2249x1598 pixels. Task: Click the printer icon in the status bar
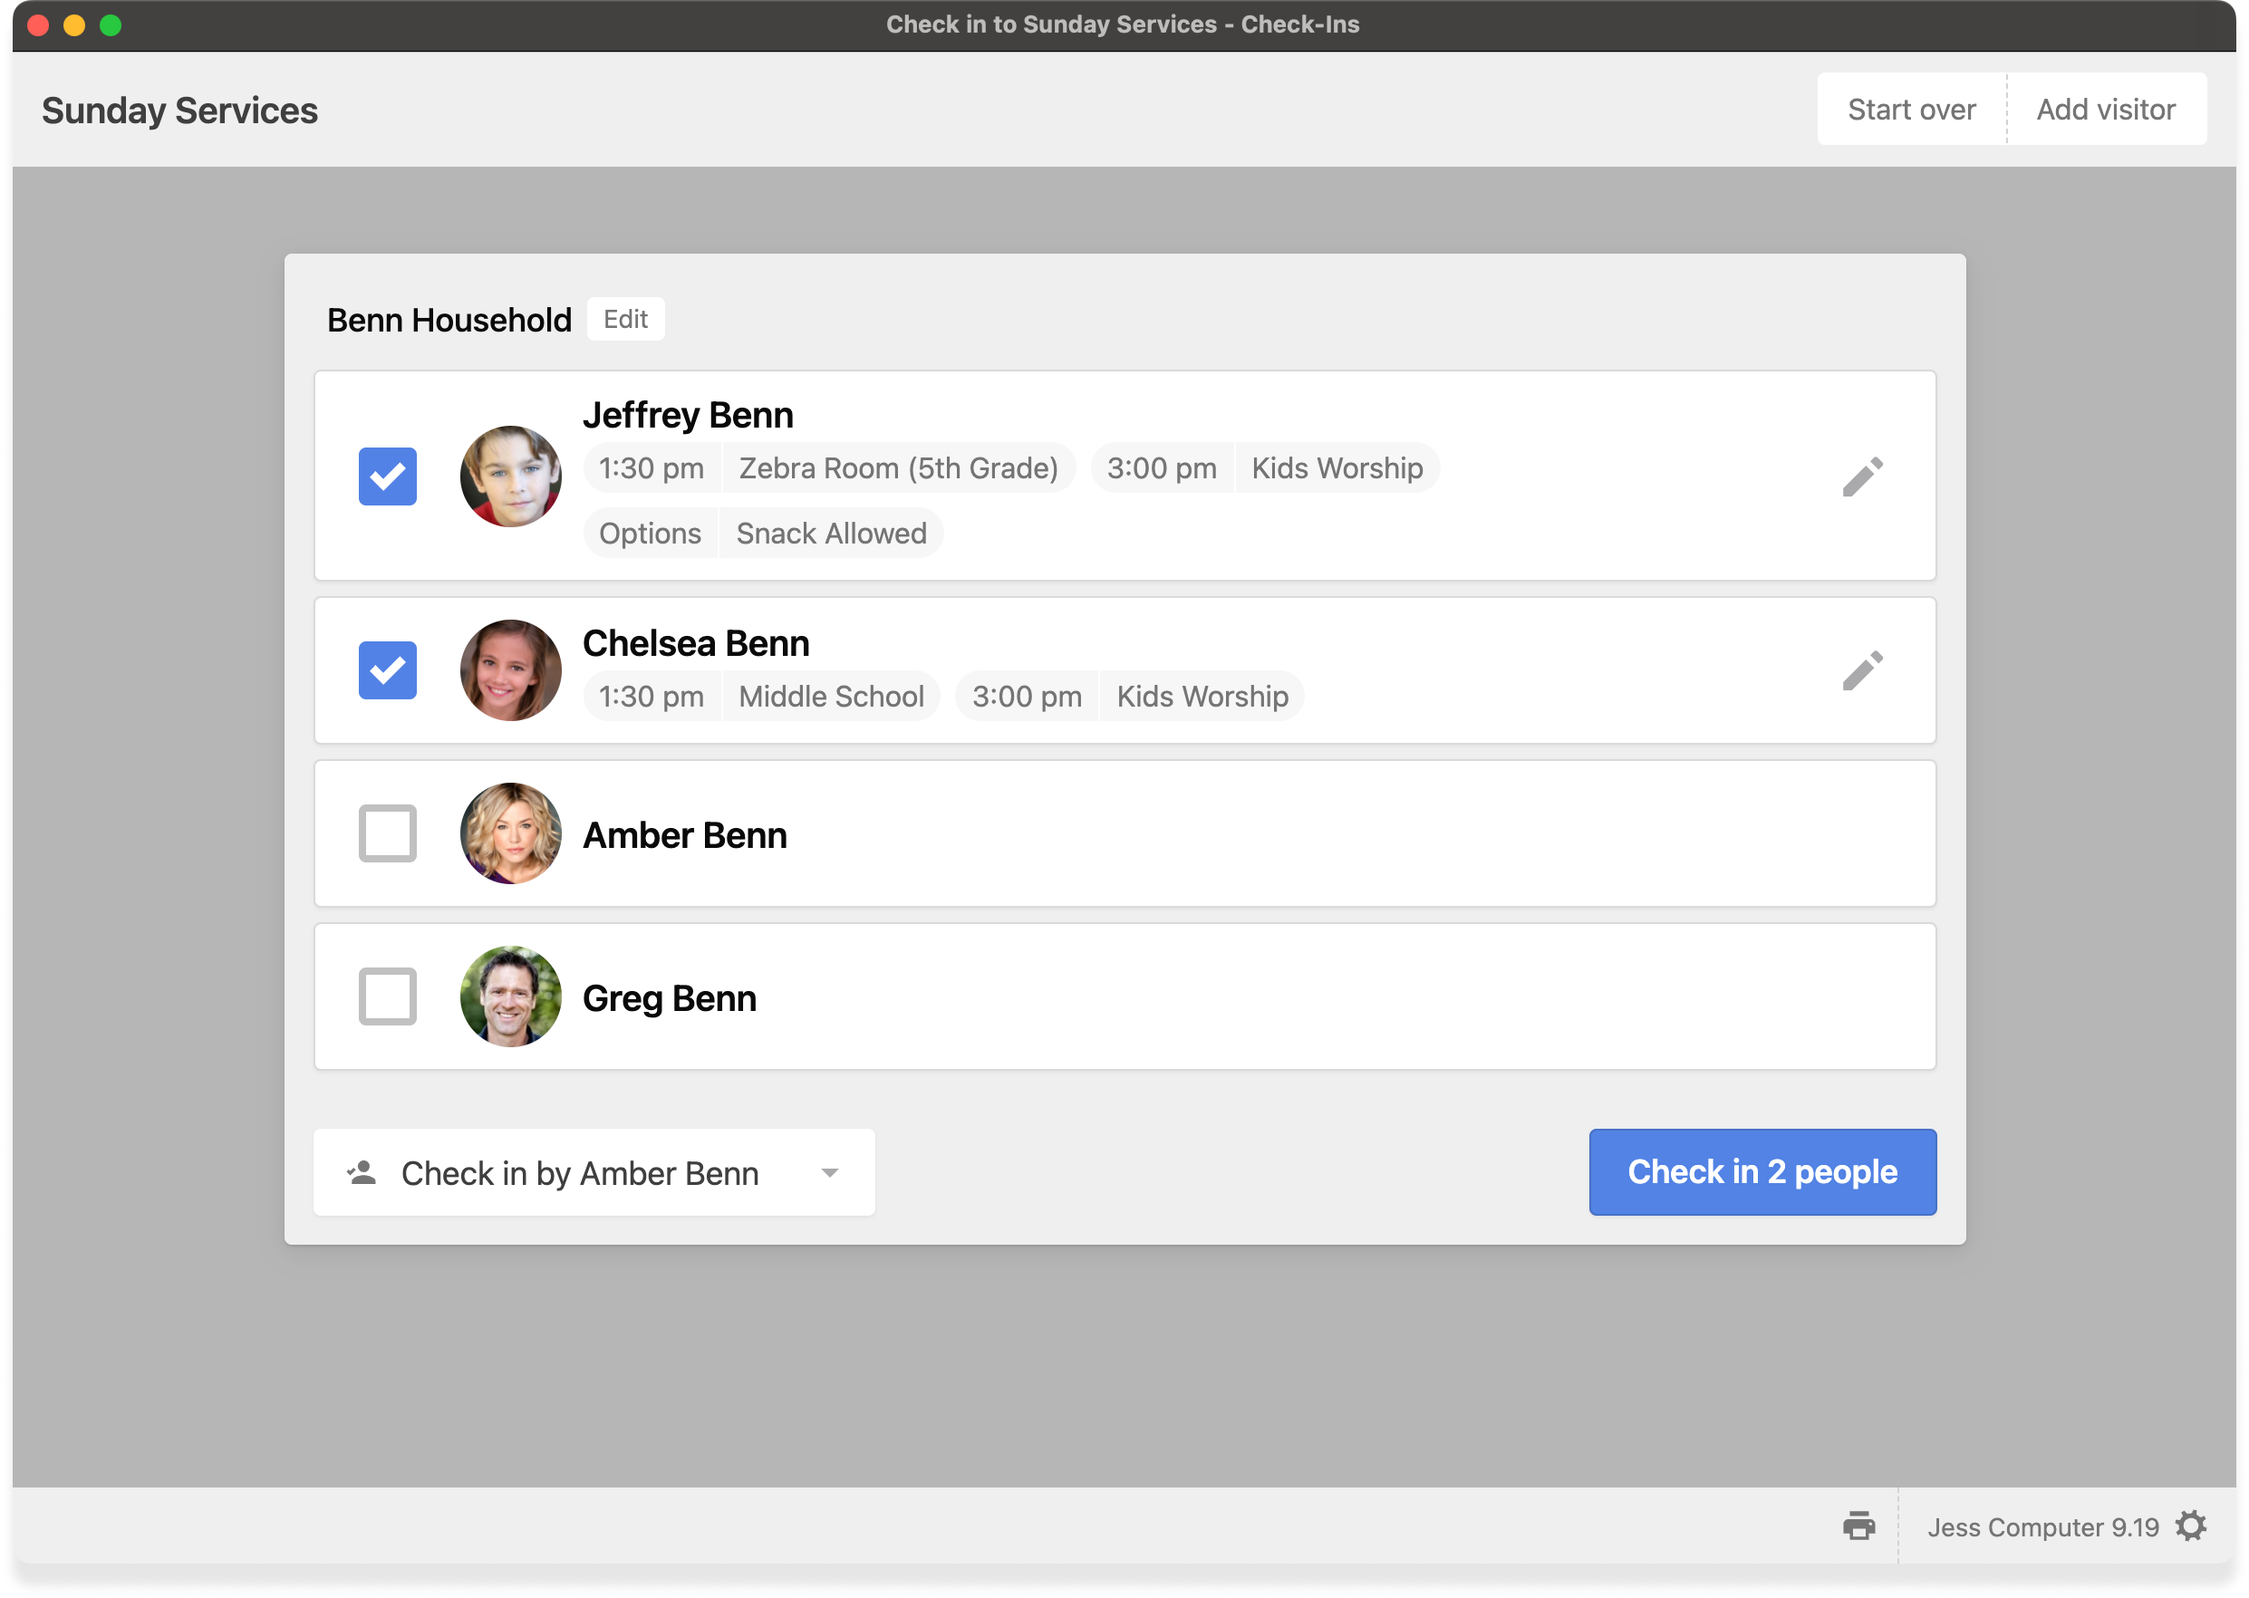pos(1859,1526)
